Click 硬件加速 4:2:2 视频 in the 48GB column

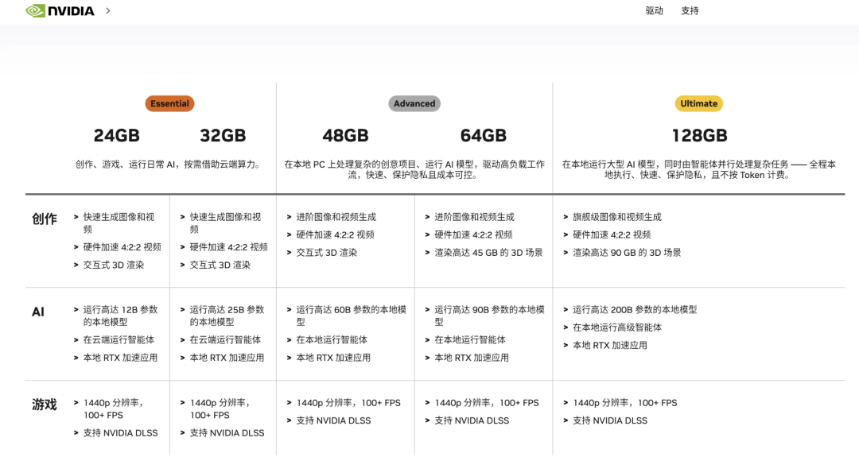336,234
